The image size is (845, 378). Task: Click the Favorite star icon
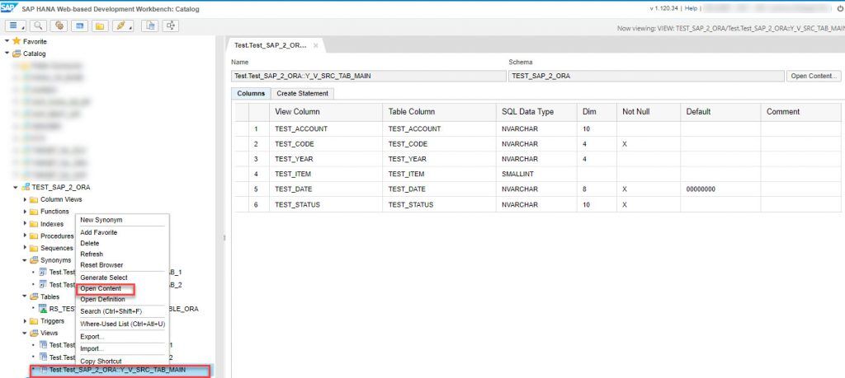point(17,41)
